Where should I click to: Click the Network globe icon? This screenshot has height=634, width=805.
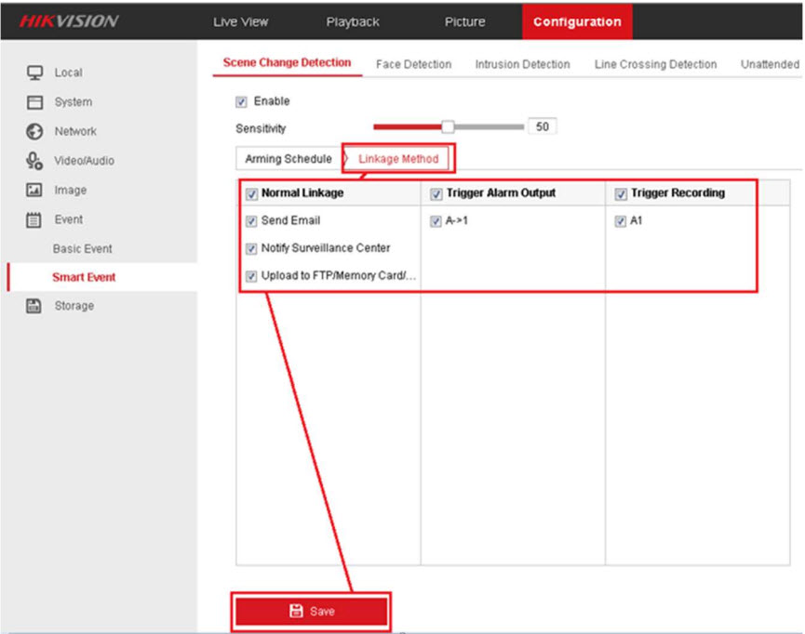click(x=34, y=132)
